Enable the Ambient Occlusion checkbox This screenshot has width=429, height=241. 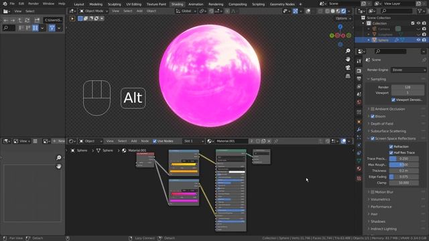(x=373, y=109)
